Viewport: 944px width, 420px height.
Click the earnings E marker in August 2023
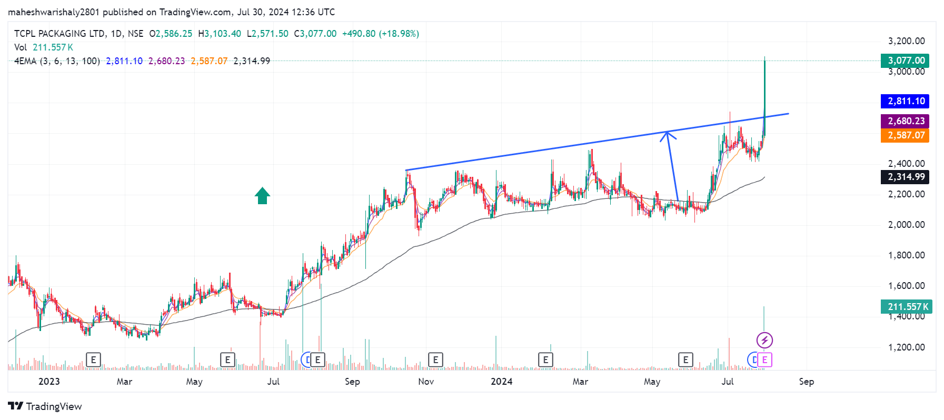click(x=317, y=360)
